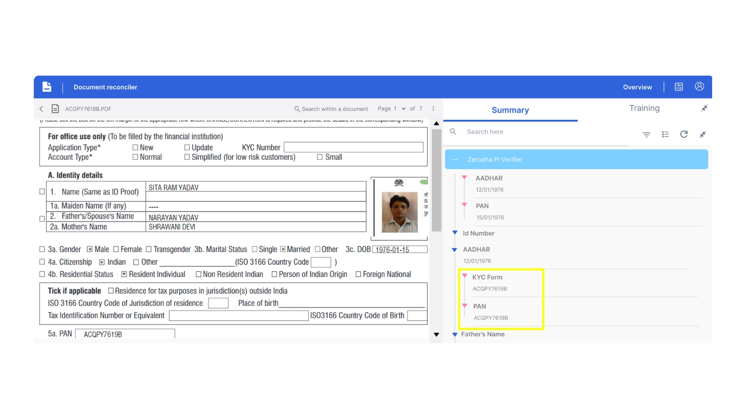The image size is (746, 419).
Task: Check the Small account type box
Action: 319,157
